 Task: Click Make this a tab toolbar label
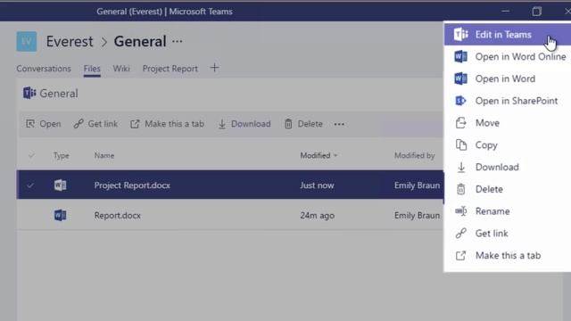pos(175,124)
